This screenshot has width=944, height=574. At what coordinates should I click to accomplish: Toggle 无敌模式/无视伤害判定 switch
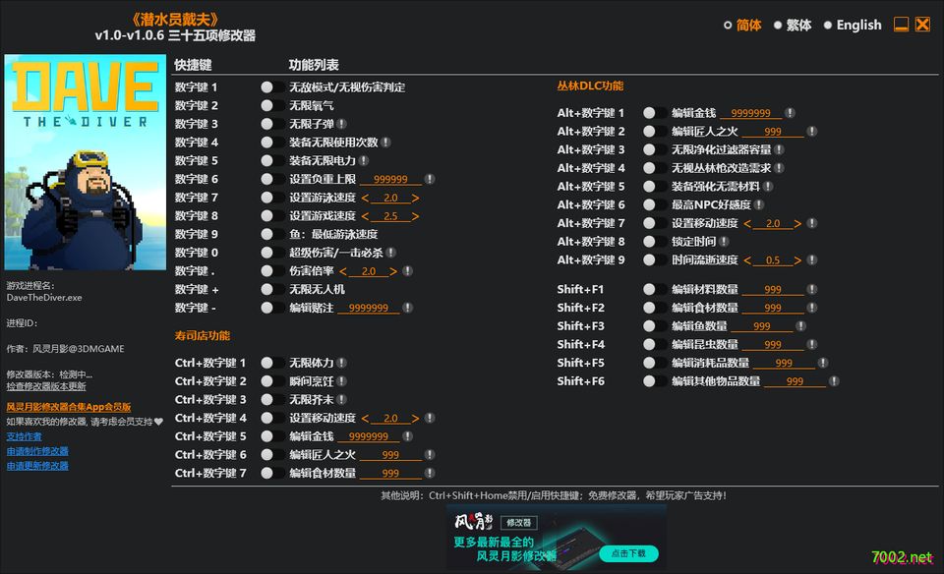pyautogui.click(x=272, y=87)
